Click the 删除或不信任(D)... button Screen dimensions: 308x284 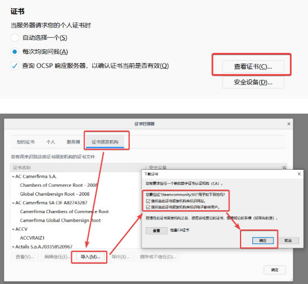pos(158,257)
